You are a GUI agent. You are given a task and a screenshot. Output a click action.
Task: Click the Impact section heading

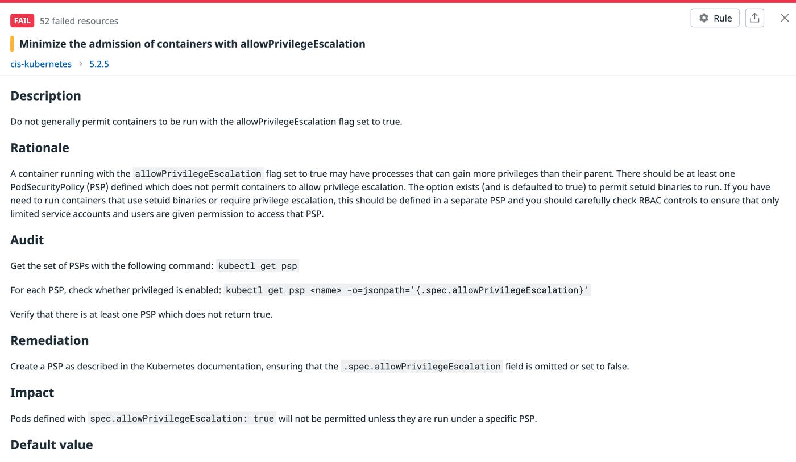tap(31, 392)
